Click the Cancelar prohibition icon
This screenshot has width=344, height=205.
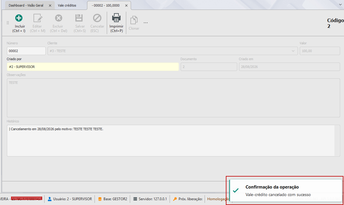tap(97, 18)
